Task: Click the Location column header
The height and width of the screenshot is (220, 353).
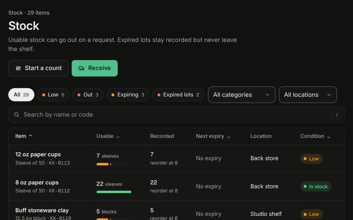Action: point(261,136)
